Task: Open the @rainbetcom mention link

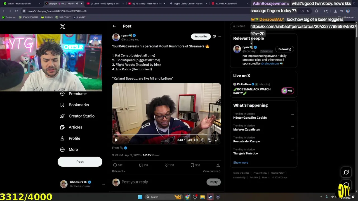Action: pos(270,64)
